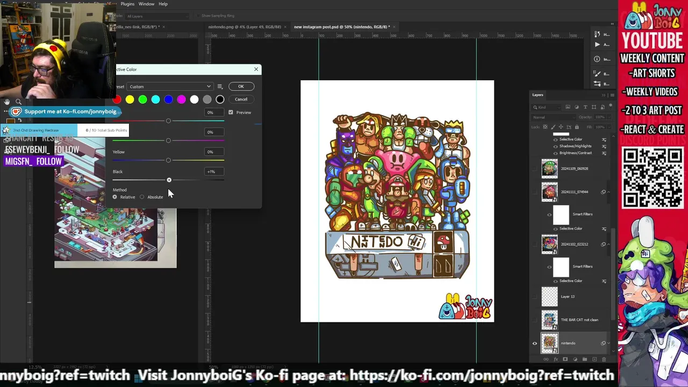Switch to new instagram post.psd tab

click(x=342, y=27)
